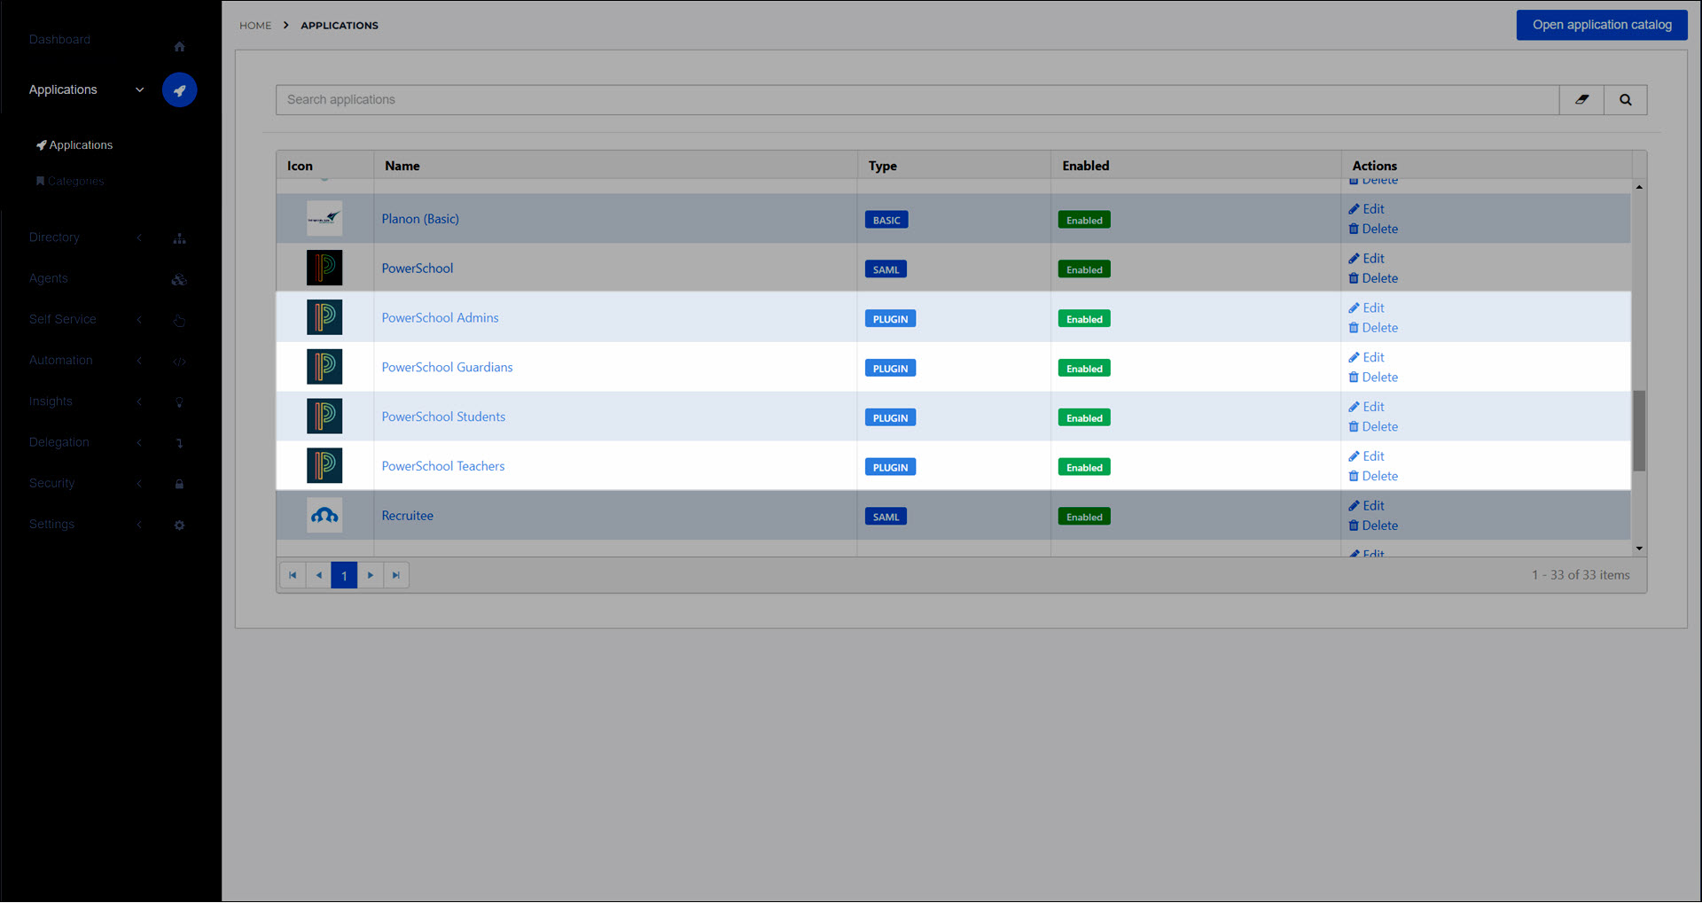Click the Recruitee app icon
1702x903 pixels.
324,516
